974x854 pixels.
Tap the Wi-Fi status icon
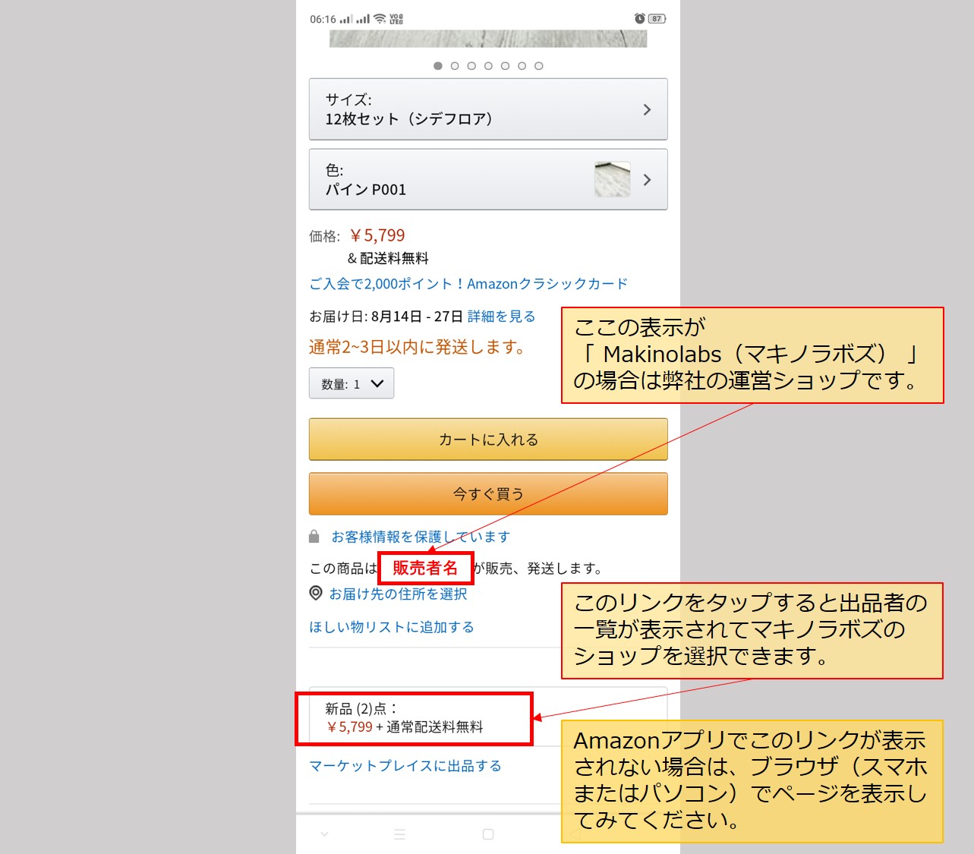click(x=380, y=19)
